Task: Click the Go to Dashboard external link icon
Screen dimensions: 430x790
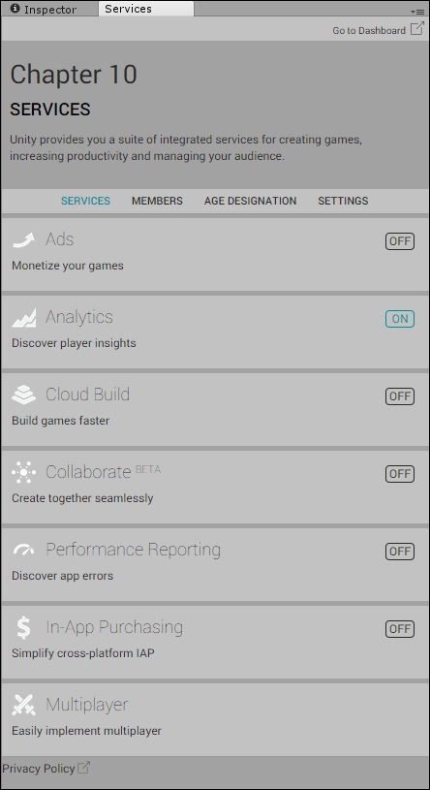Action: coord(416,29)
